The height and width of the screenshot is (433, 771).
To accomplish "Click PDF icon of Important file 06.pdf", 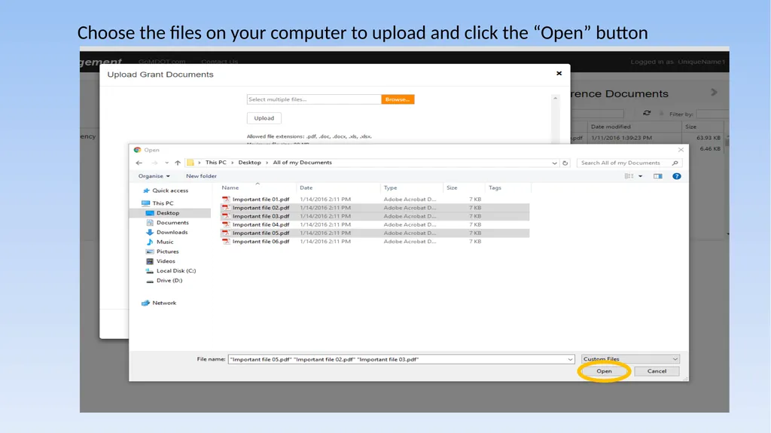I will (226, 241).
